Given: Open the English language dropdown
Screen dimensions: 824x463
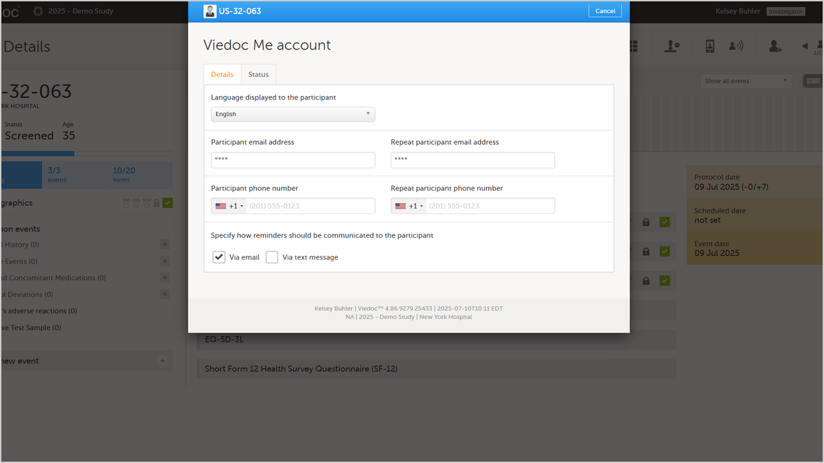Looking at the screenshot, I should tap(293, 114).
